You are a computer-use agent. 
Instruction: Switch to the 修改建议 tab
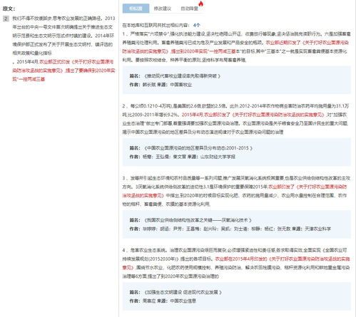pyautogui.click(x=163, y=9)
